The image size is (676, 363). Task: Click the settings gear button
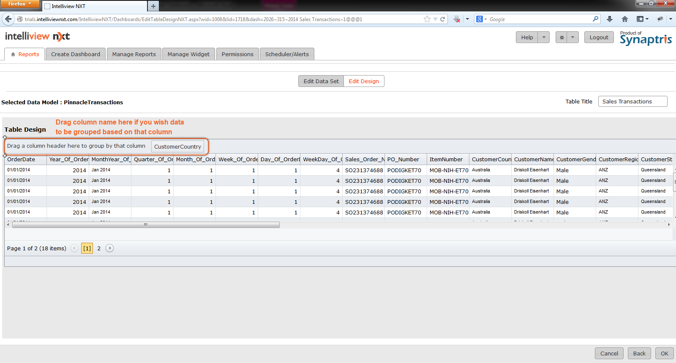click(x=562, y=37)
